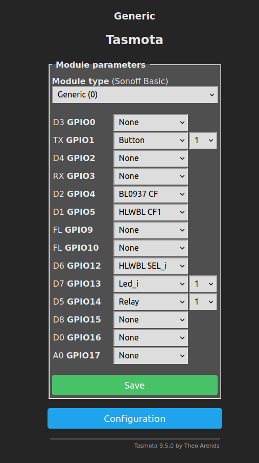Open the A0 GPIO17 dropdown
This screenshot has height=463, width=259.
click(151, 356)
